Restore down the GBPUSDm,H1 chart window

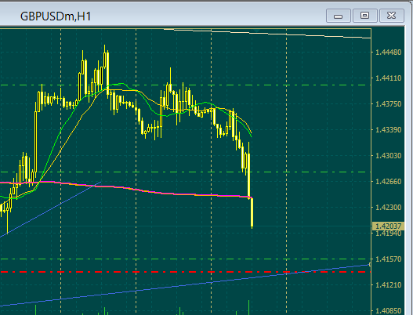(x=364, y=16)
